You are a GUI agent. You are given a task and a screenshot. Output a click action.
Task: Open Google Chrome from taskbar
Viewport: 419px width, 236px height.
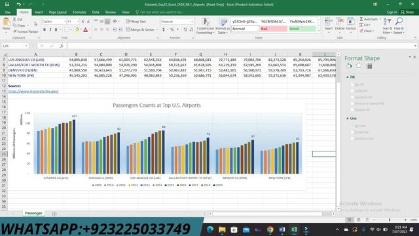[x=270, y=229]
